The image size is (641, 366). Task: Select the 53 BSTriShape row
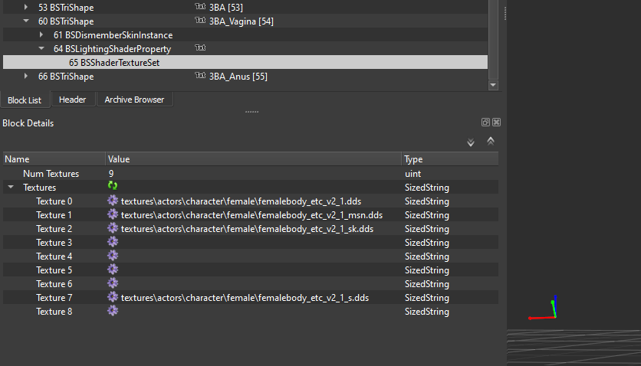[x=245, y=7]
